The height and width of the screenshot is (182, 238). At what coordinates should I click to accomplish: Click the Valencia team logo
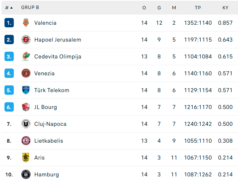click(26, 23)
